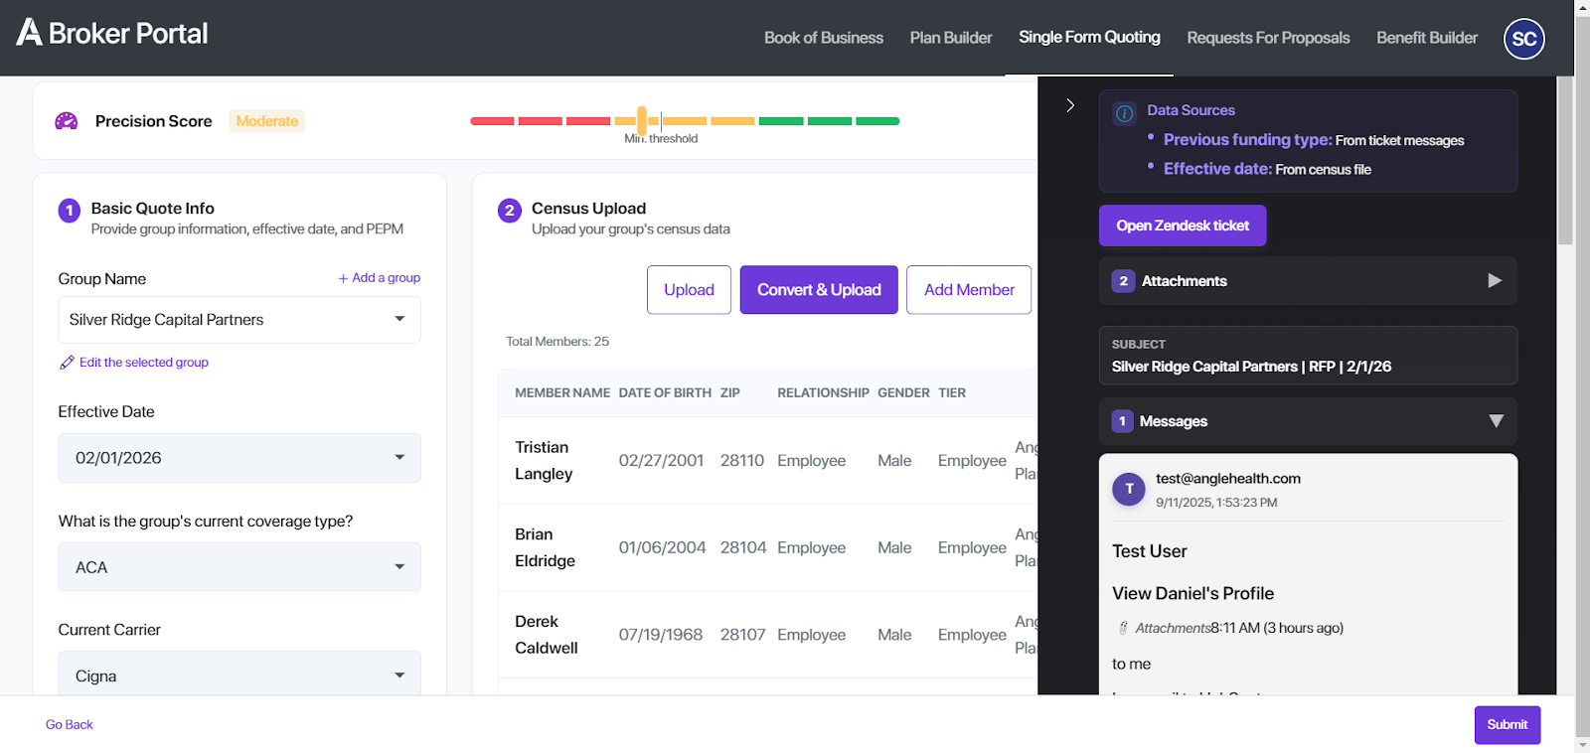Viewport: 1590px width, 753px height.
Task: Click step 2 badge for Census Upload
Action: click(510, 211)
